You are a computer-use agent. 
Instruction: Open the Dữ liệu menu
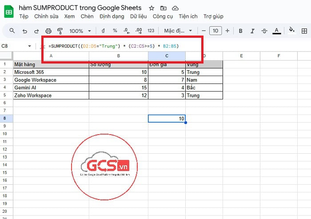[x=138, y=16]
